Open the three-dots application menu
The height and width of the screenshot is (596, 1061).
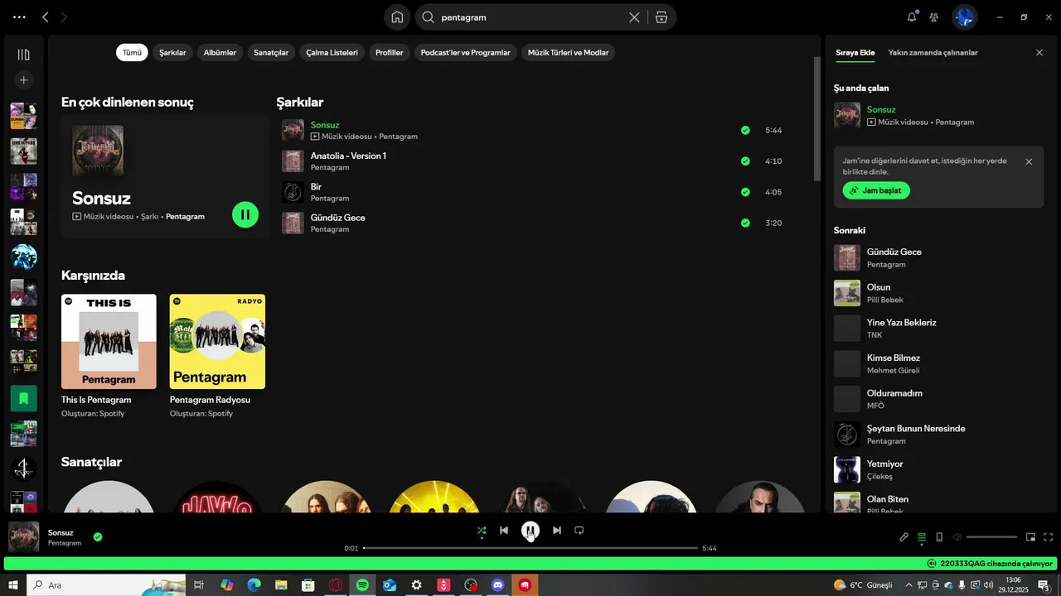point(19,17)
